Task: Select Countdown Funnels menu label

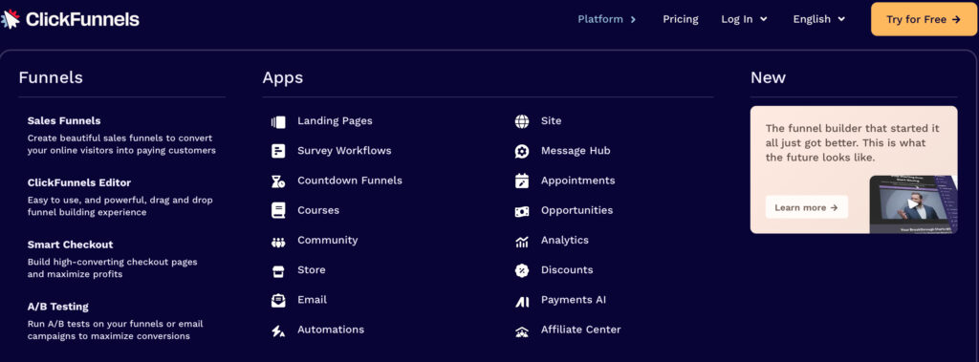Action: pyautogui.click(x=350, y=181)
